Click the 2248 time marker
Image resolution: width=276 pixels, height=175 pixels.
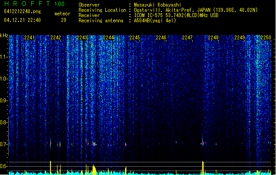[x=213, y=38]
